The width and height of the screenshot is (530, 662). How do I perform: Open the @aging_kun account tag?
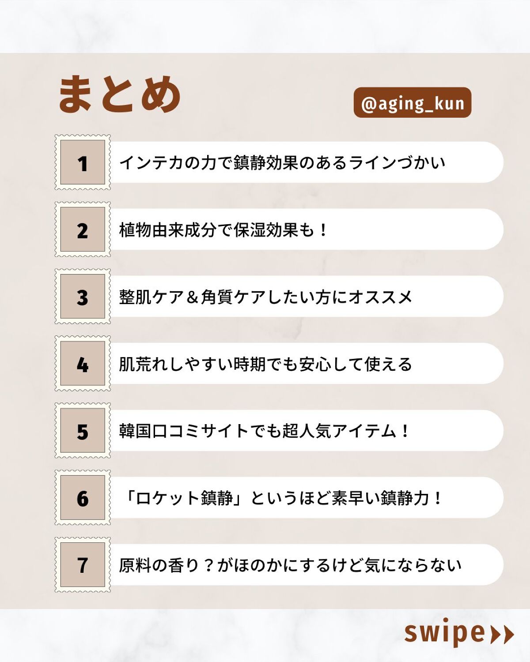(413, 103)
